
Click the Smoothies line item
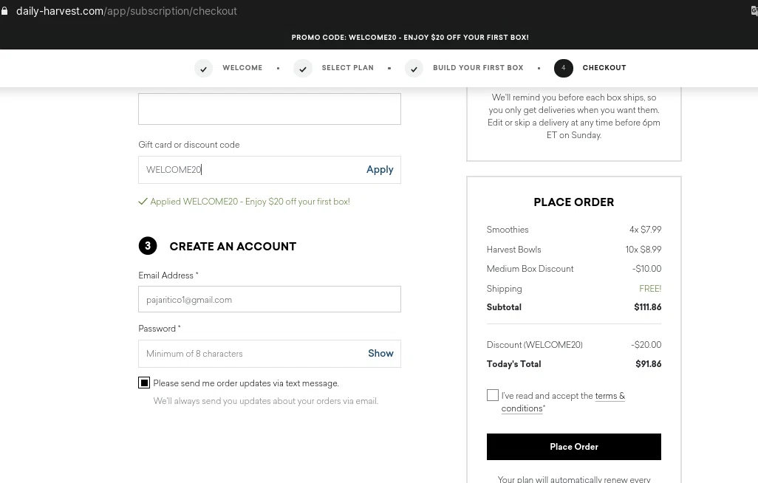(x=574, y=230)
